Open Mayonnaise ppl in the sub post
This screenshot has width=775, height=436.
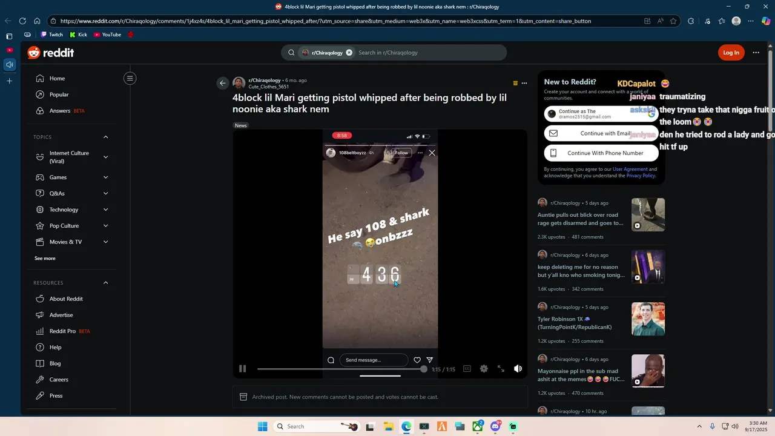coord(581,375)
